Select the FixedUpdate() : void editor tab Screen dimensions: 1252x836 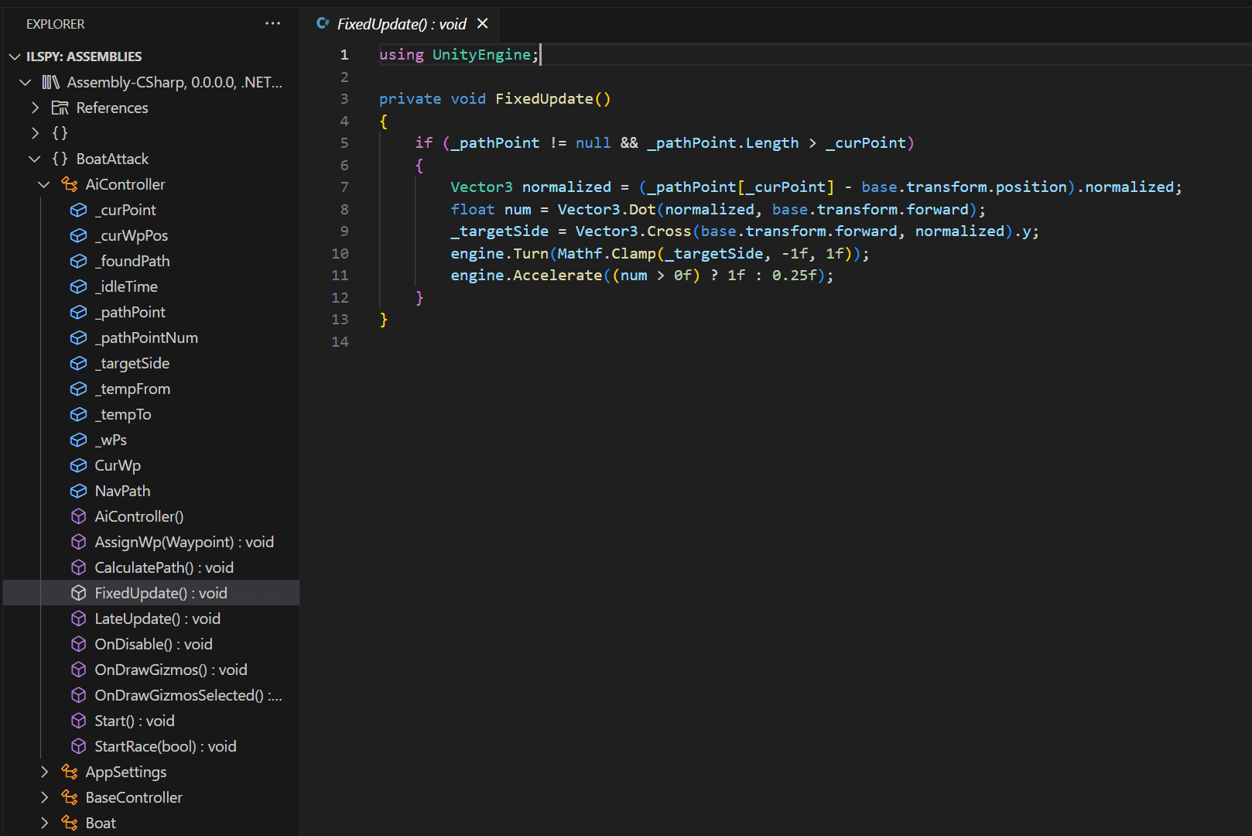(x=401, y=24)
